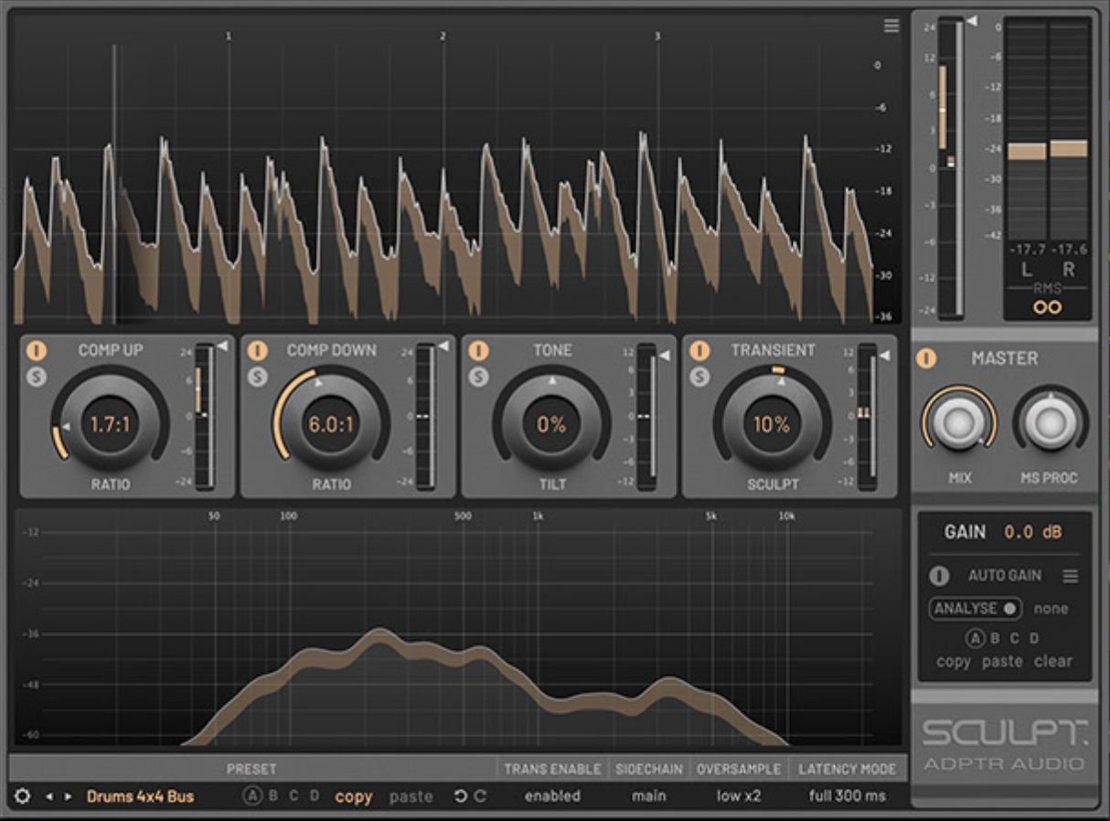The height and width of the screenshot is (821, 1110).
Task: Select preset slot B in the bottom bar
Action: point(272,795)
